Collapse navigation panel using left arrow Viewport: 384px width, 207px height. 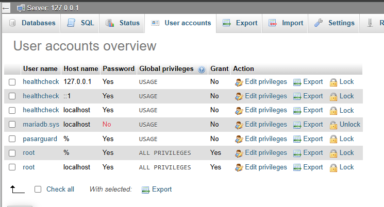pos(6,8)
